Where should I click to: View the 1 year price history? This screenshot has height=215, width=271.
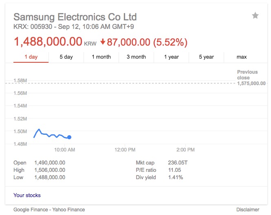point(171,57)
